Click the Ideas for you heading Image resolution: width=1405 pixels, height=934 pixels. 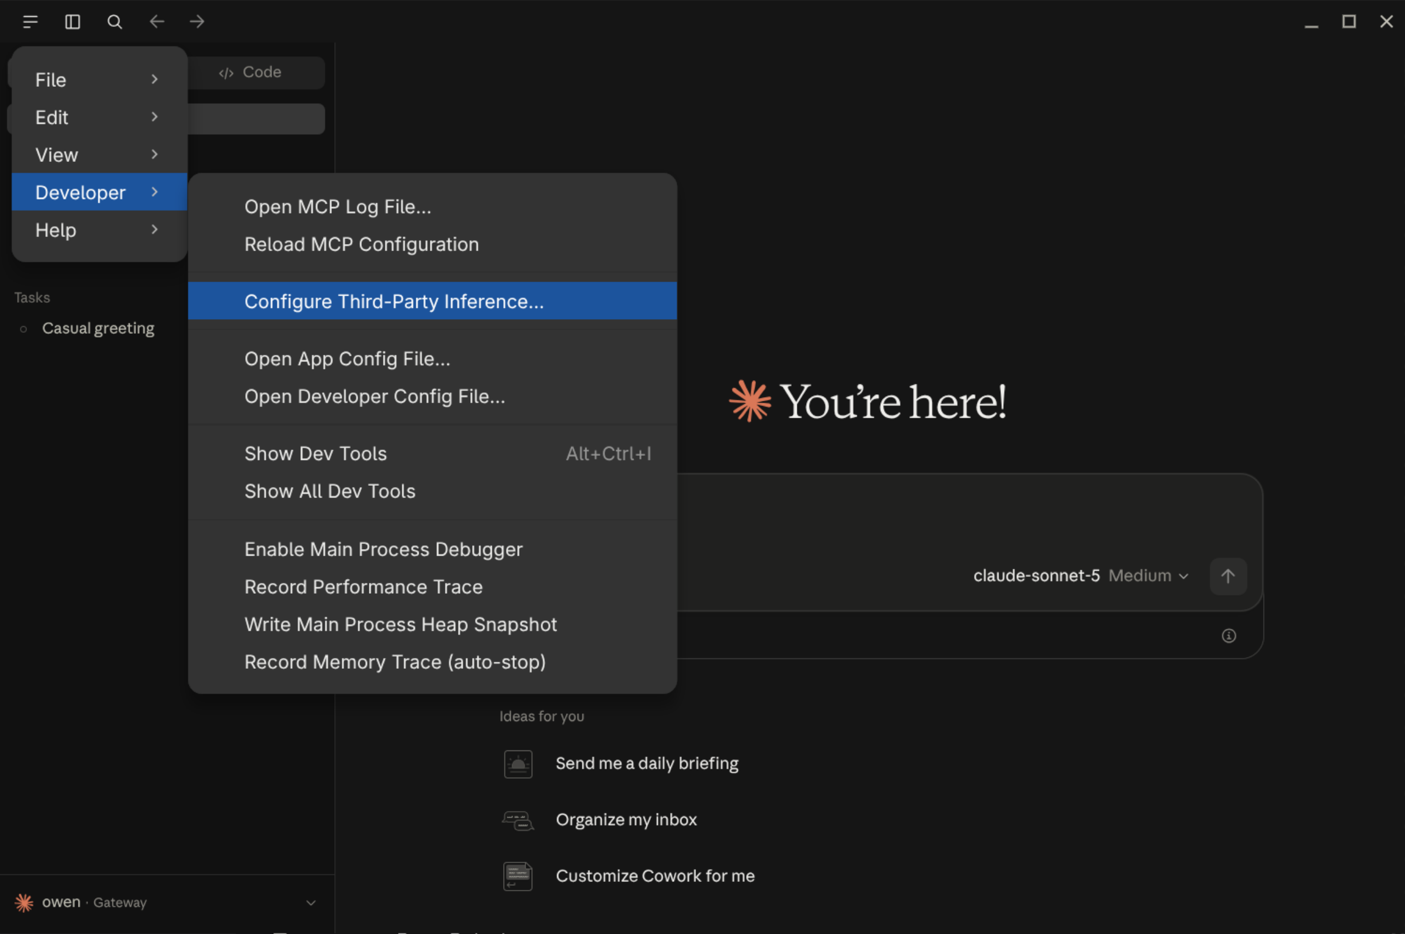[542, 716]
